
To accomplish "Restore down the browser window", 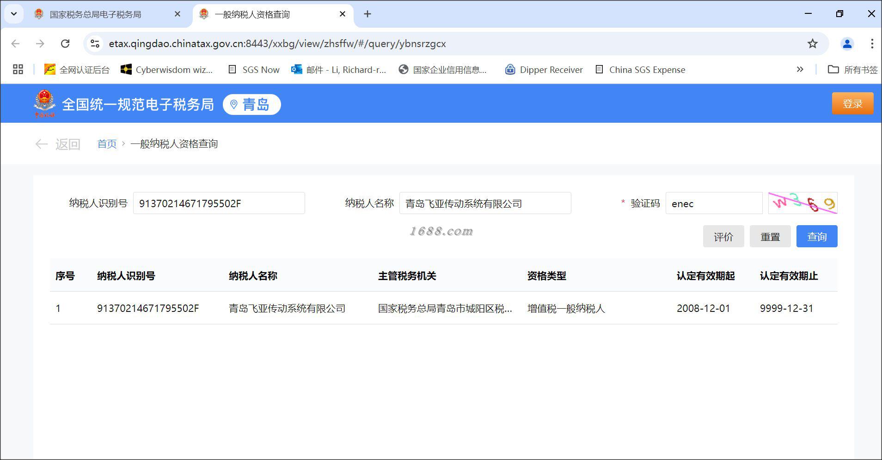I will (839, 14).
